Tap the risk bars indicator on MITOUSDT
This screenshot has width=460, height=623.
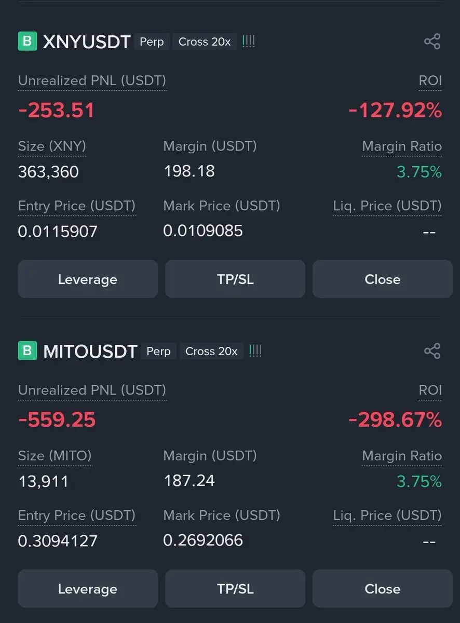tap(255, 351)
